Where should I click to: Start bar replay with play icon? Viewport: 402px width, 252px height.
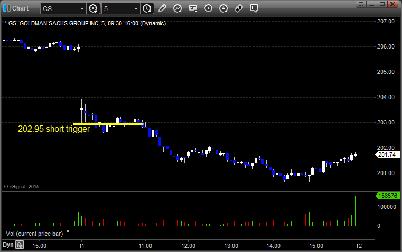point(208,8)
